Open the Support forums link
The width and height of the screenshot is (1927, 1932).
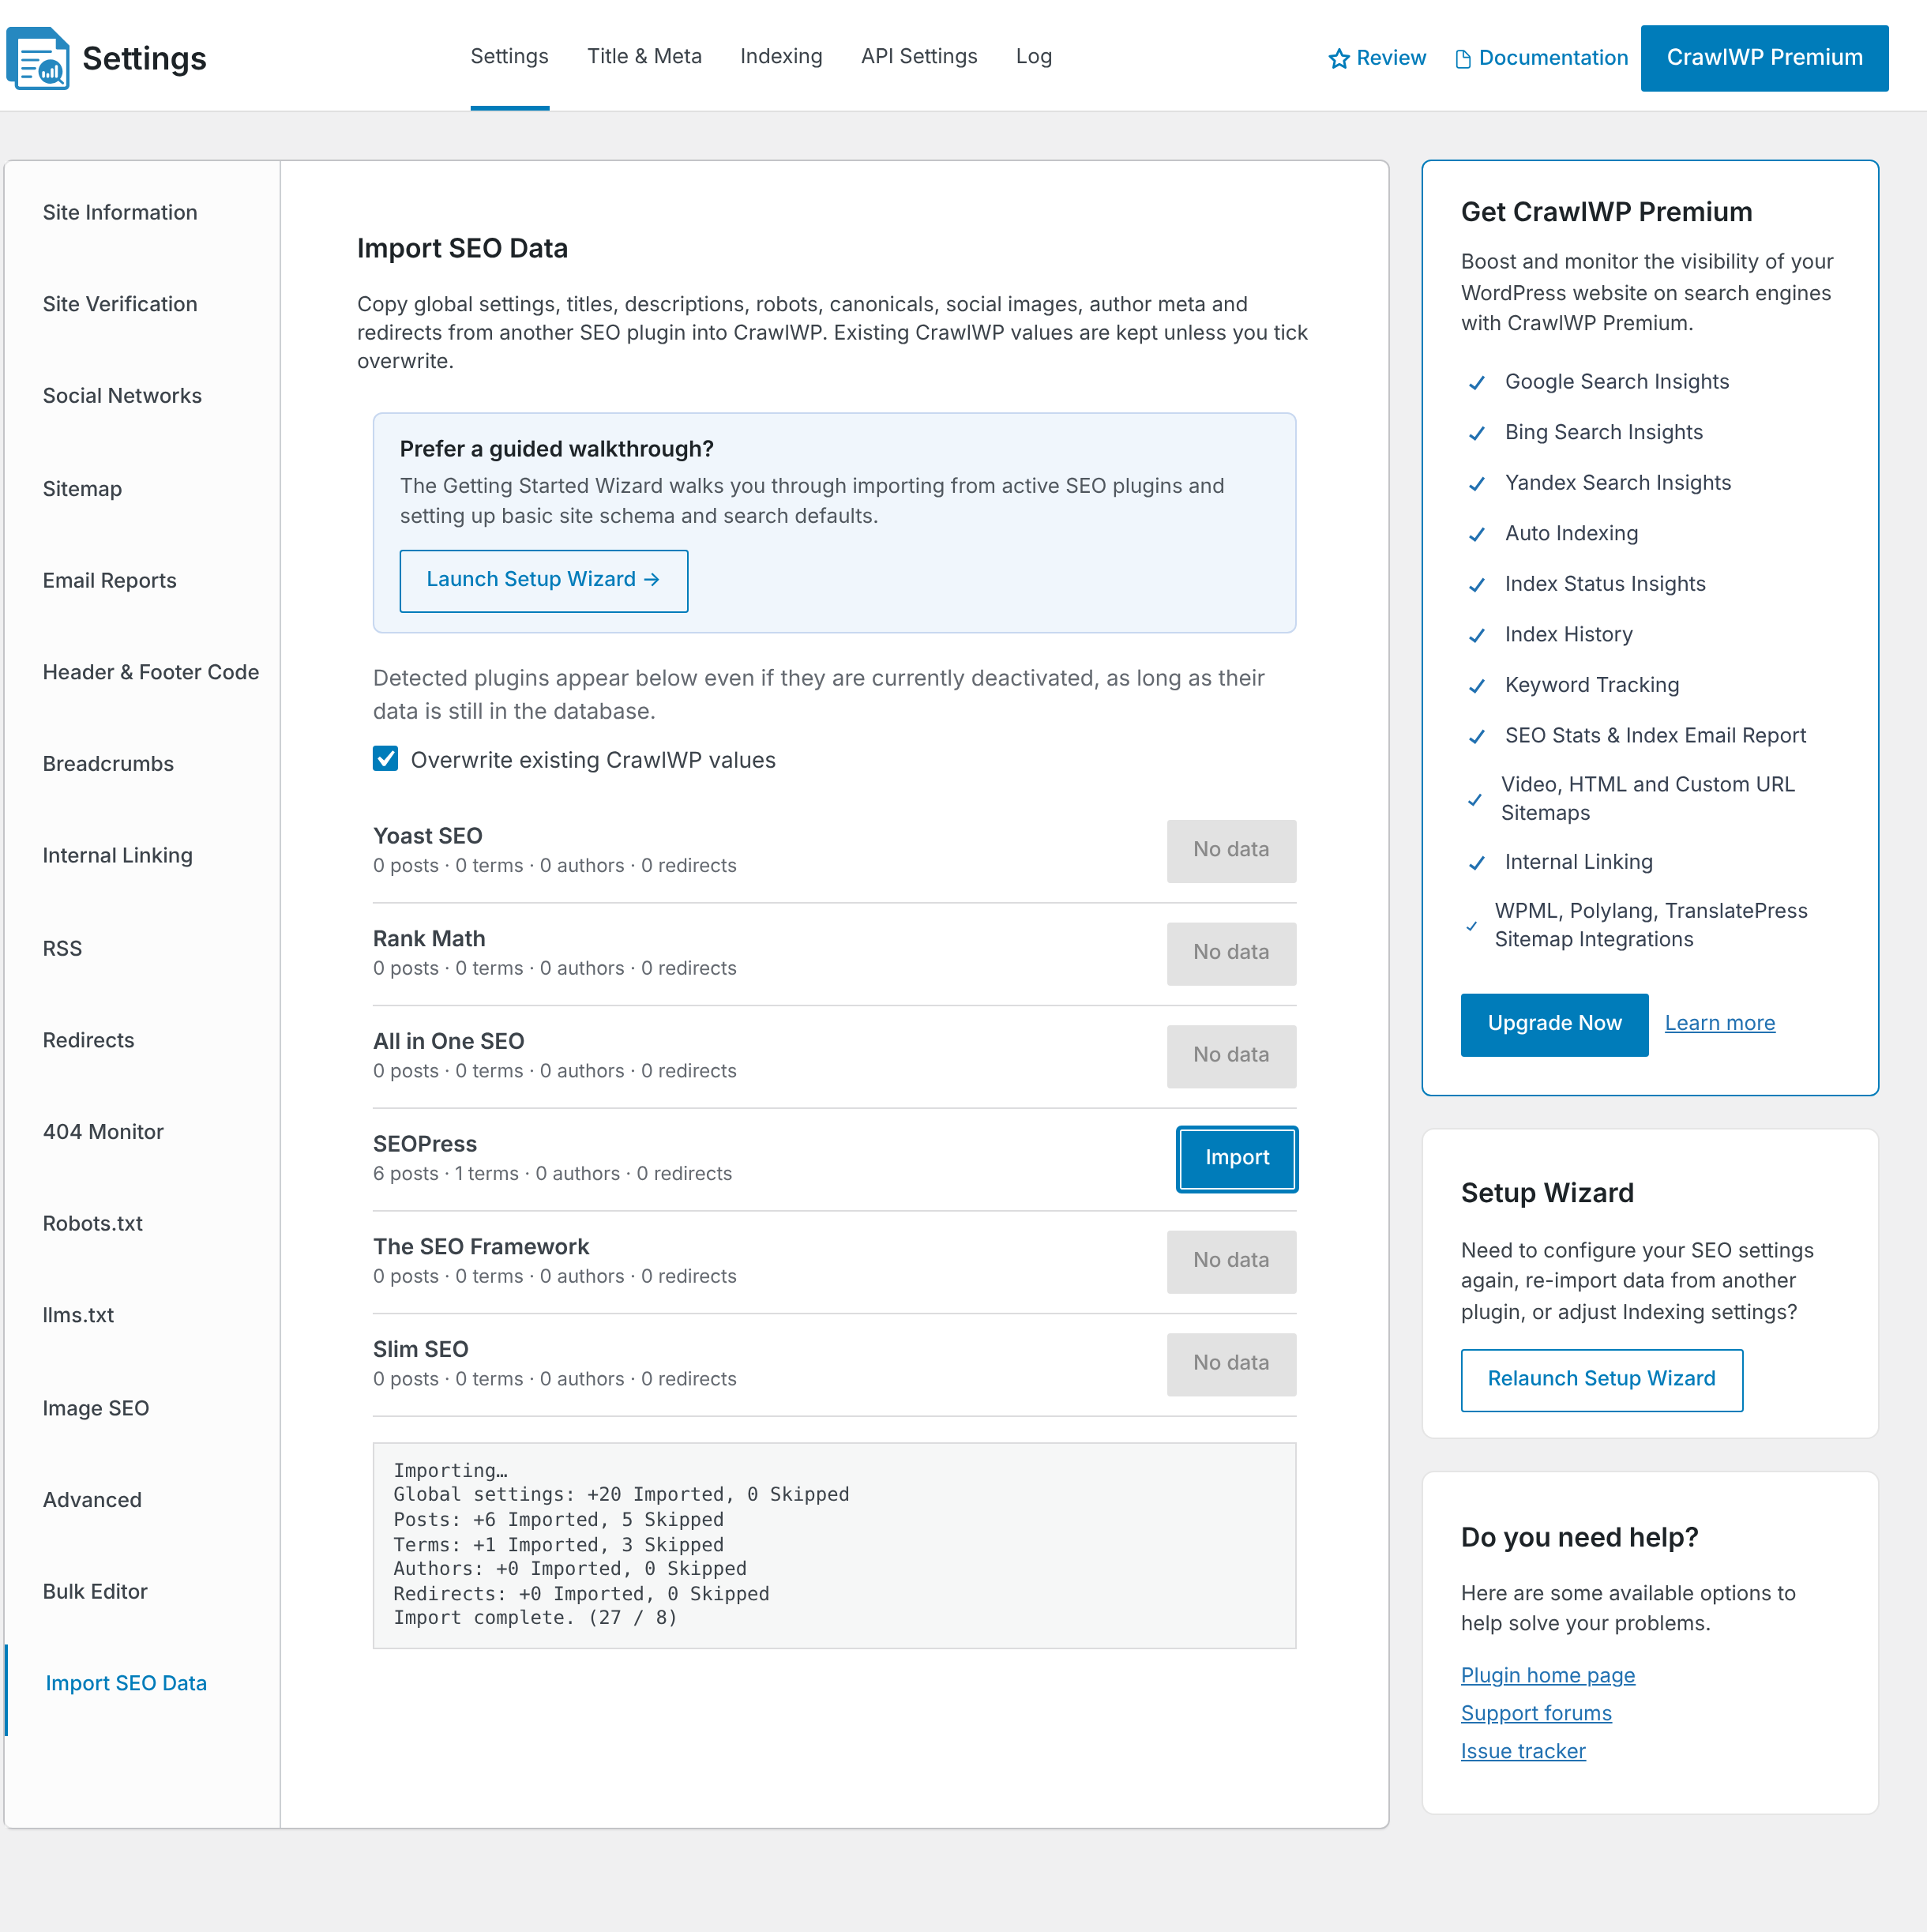[1536, 1713]
